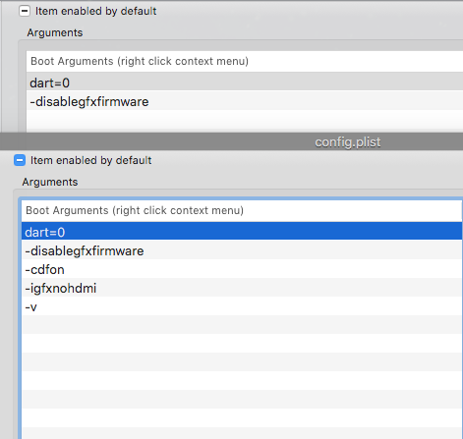
Task: Select '-disablegfxfirmware' row in upper window
Action: 245,100
